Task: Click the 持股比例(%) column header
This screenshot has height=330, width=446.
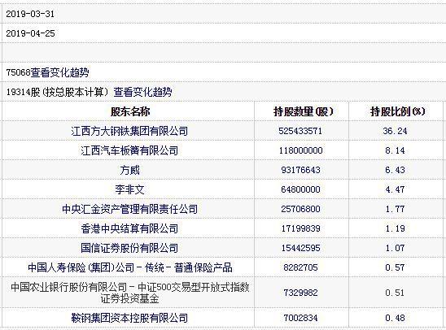Action: point(397,111)
